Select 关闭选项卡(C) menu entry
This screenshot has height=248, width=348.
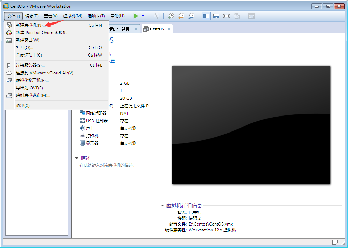[57, 55]
